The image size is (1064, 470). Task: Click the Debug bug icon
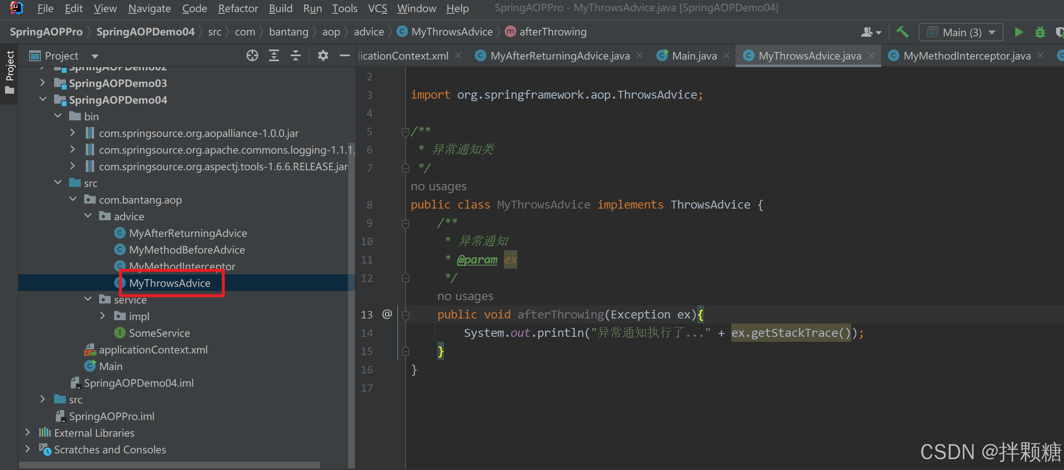pyautogui.click(x=1040, y=32)
